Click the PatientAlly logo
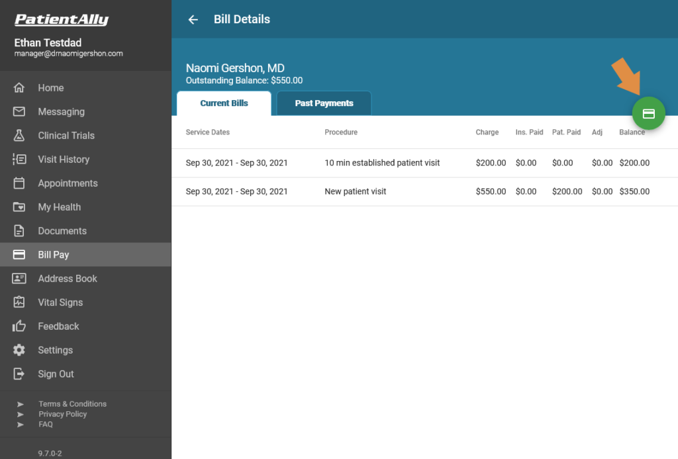678x459 pixels. 62,19
